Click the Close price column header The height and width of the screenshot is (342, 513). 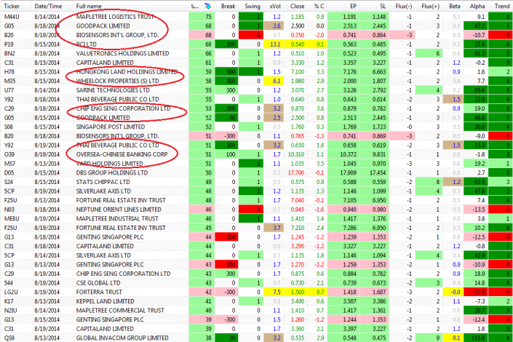[x=298, y=6]
